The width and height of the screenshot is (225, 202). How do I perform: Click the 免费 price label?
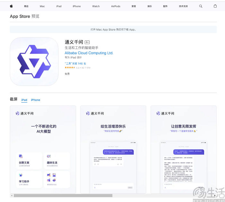pyautogui.click(x=67, y=74)
